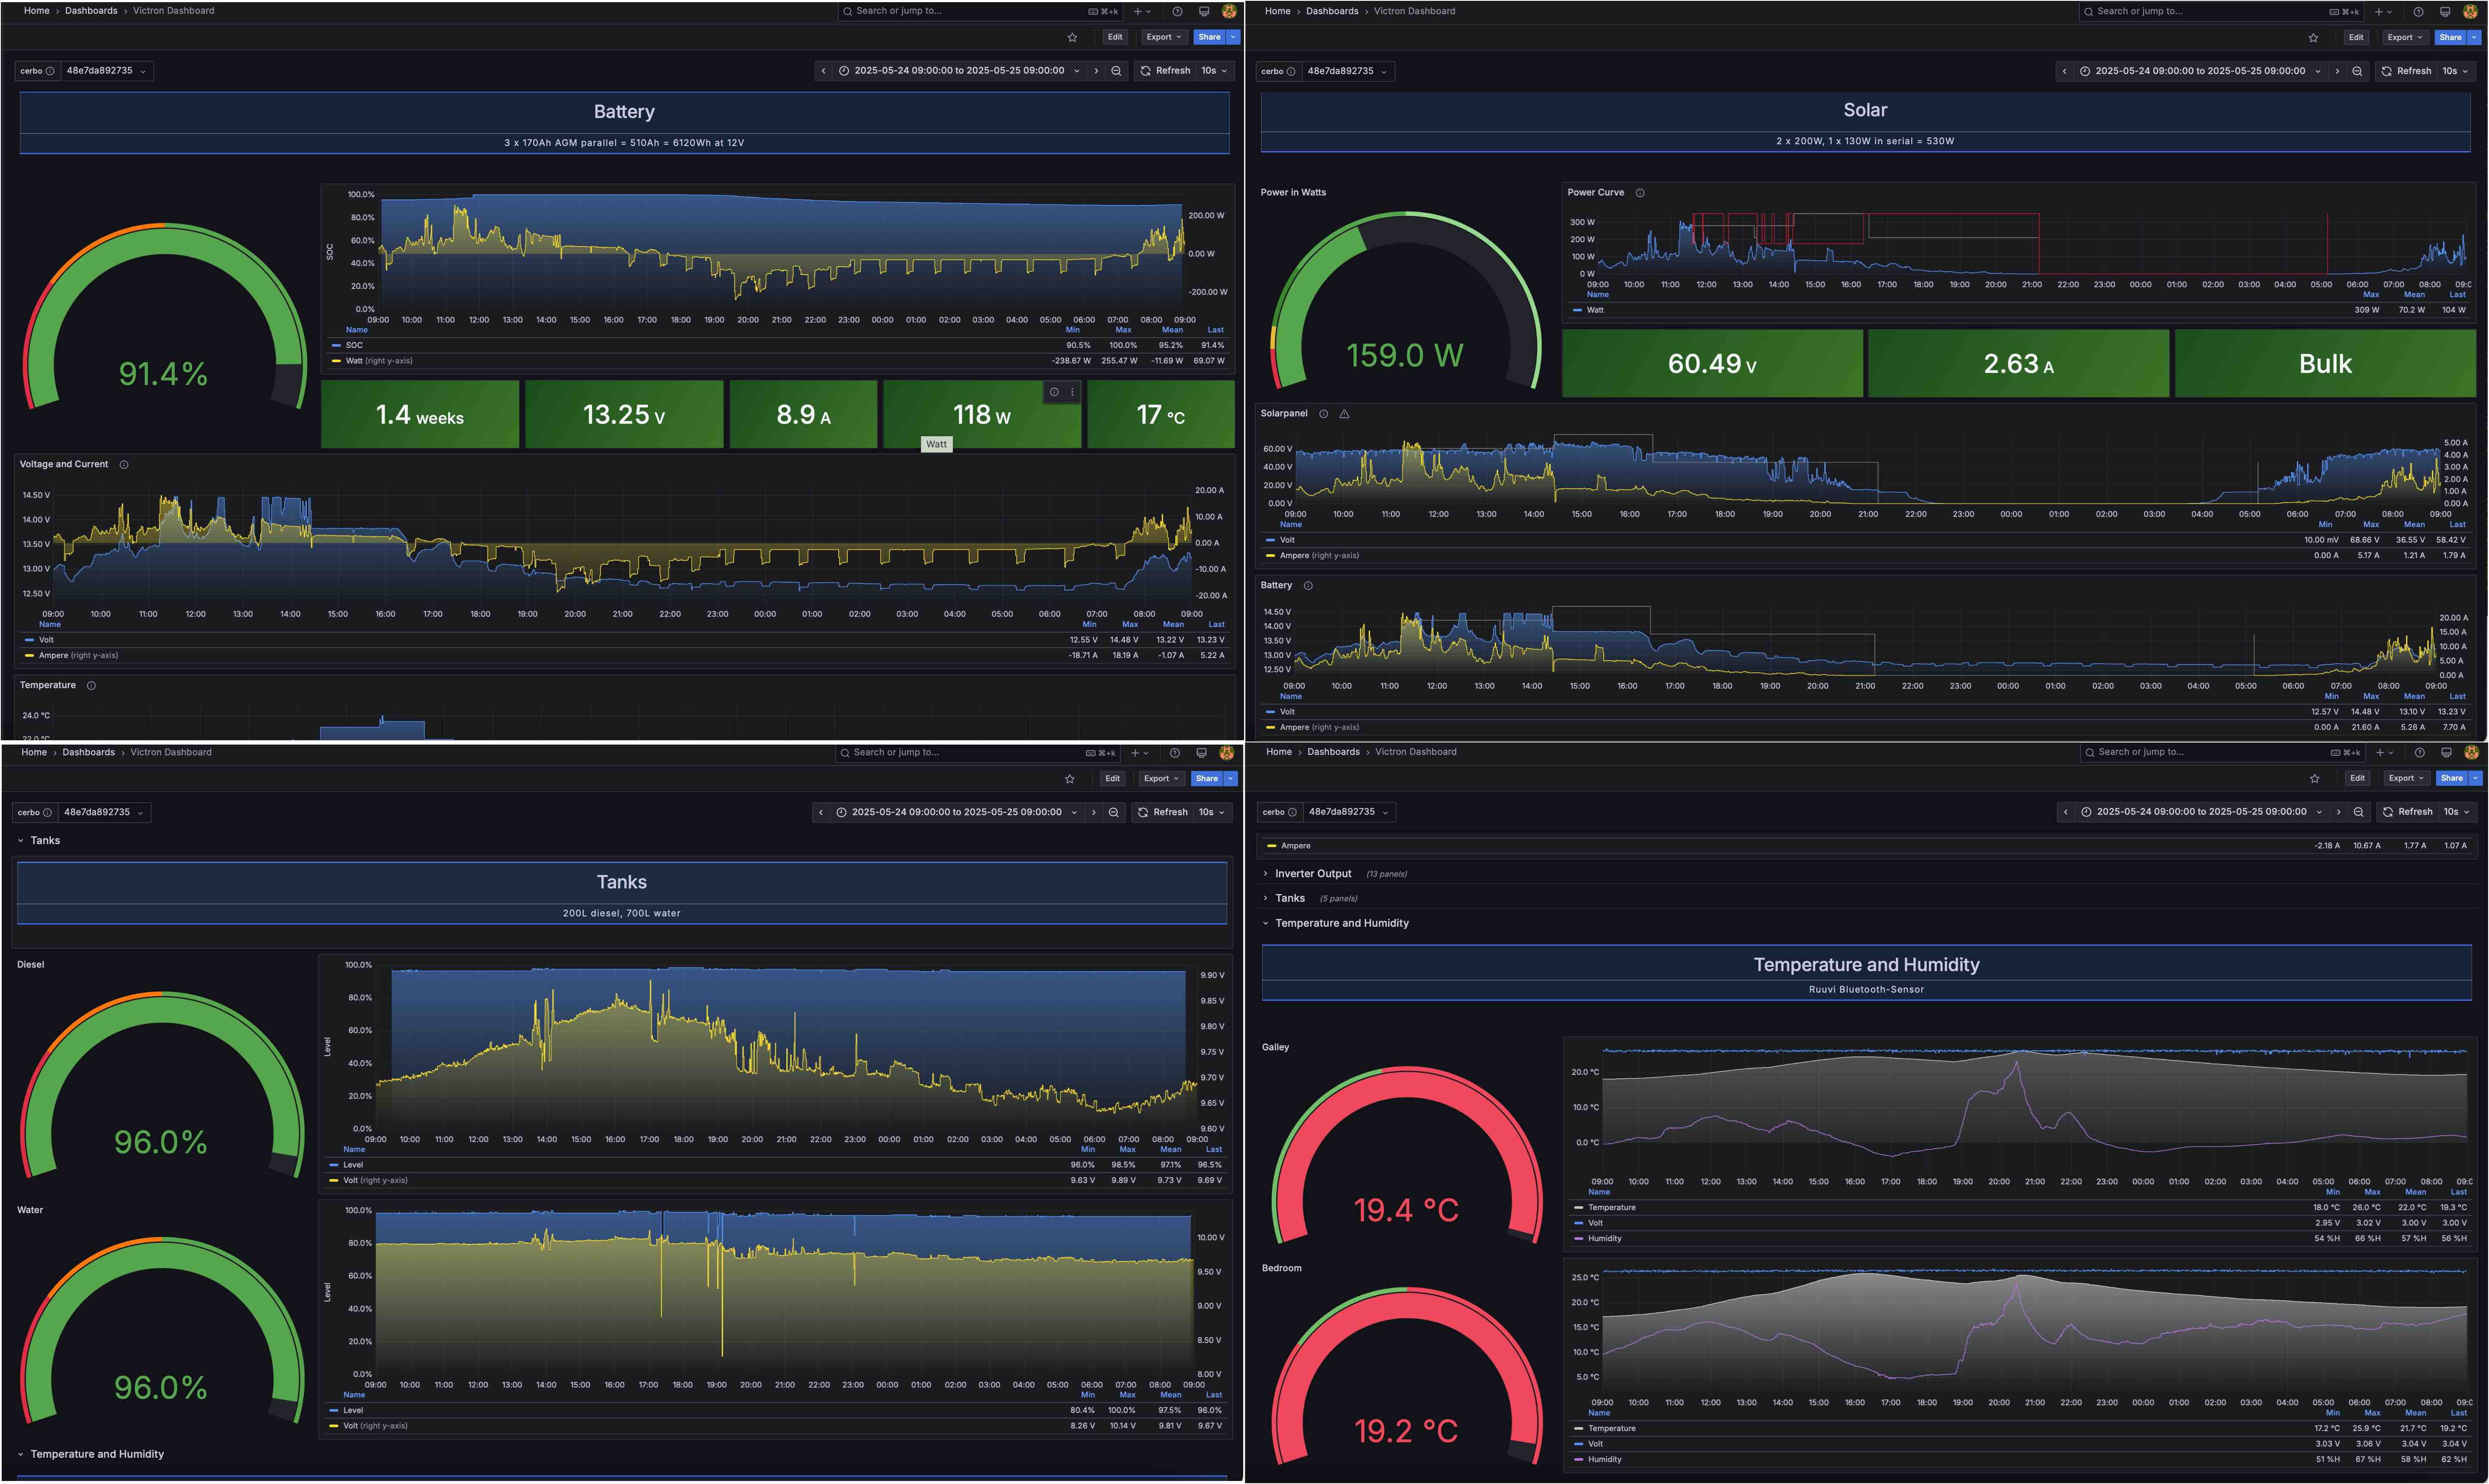Viewport: 2489px width, 1484px height.
Task: Click the Export button in the Temperature and Humidity pane
Action: (2406, 778)
